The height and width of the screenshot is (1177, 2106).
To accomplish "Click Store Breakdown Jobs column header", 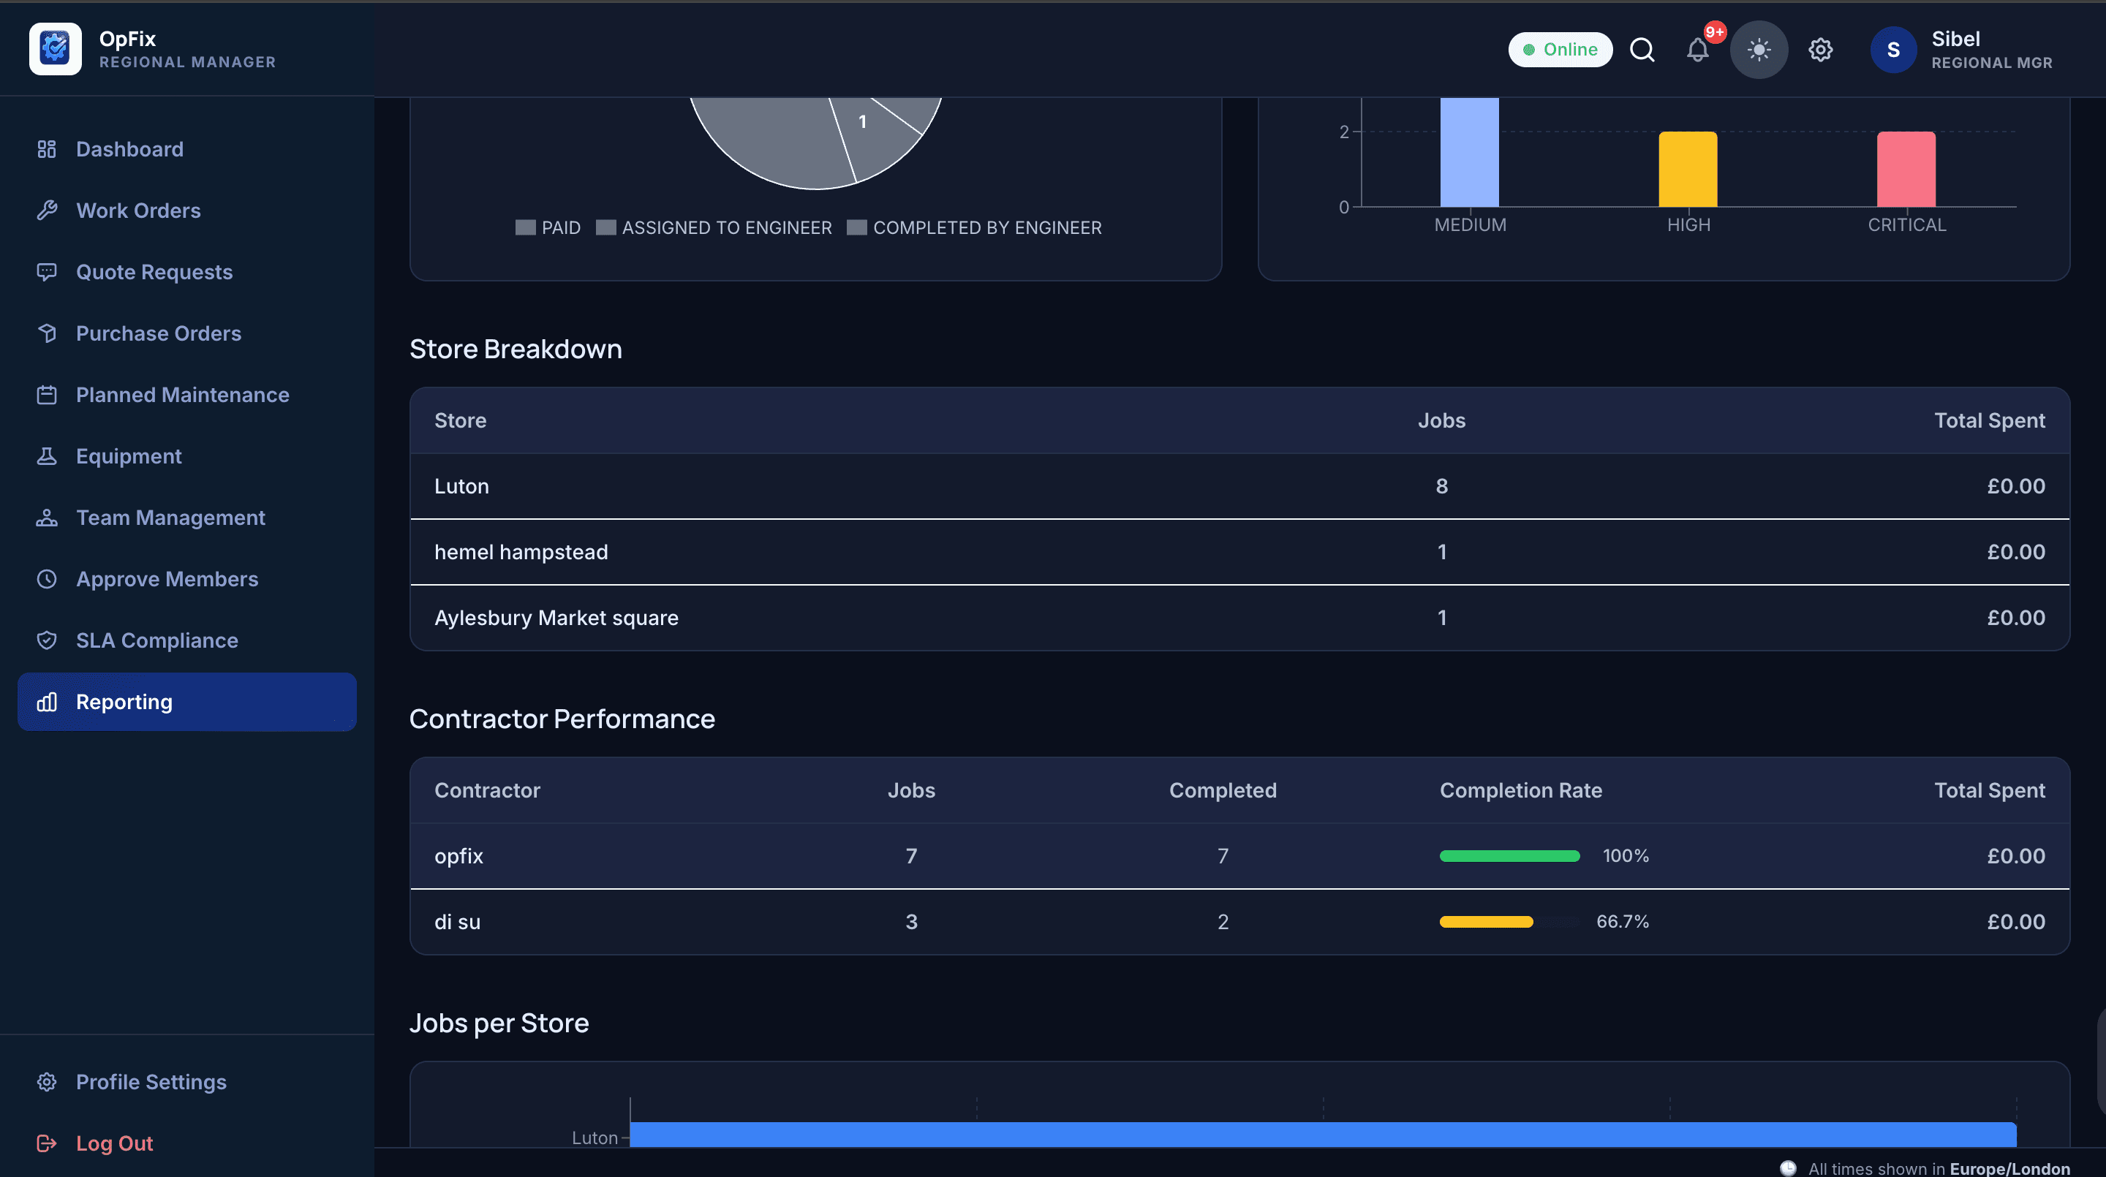I will tap(1441, 420).
